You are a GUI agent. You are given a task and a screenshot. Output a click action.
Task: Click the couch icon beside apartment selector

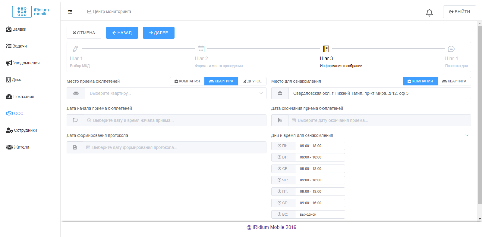[x=76, y=93]
